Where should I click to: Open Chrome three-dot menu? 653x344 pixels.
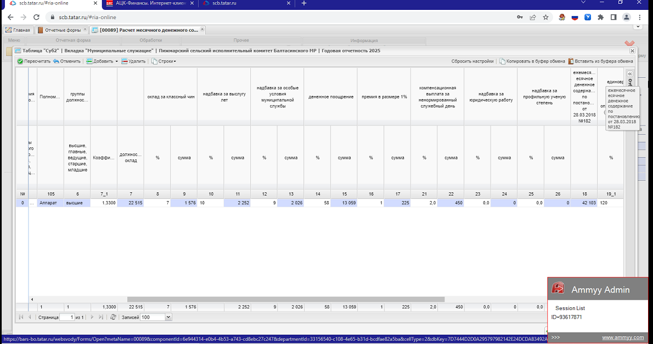pos(640,18)
